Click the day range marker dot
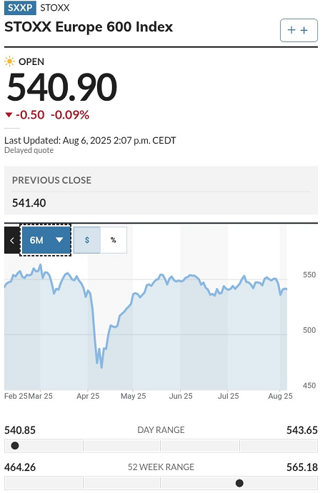This screenshot has height=493, width=325. [x=15, y=446]
